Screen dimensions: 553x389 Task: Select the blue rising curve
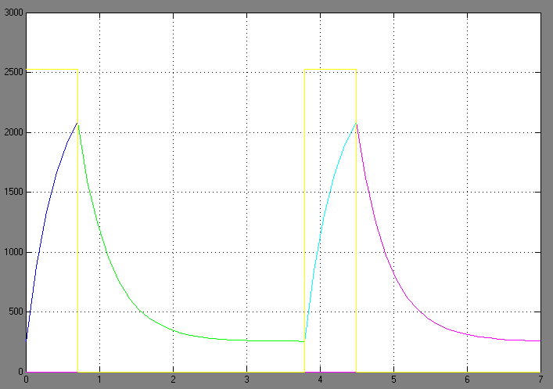pos(46,213)
